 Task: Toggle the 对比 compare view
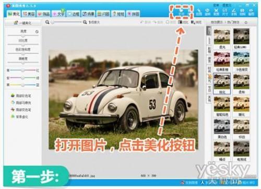[x=183, y=23]
